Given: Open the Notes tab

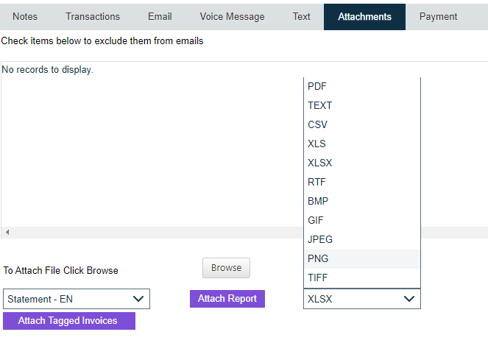Looking at the screenshot, I should coord(25,17).
